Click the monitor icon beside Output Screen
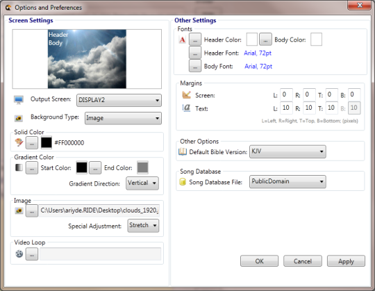The height and width of the screenshot is (291, 375). 19,99
